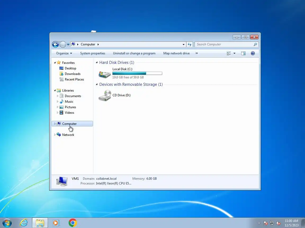Click the search magnifier icon
Viewport: 305px width, 228px height.
pyautogui.click(x=255, y=44)
